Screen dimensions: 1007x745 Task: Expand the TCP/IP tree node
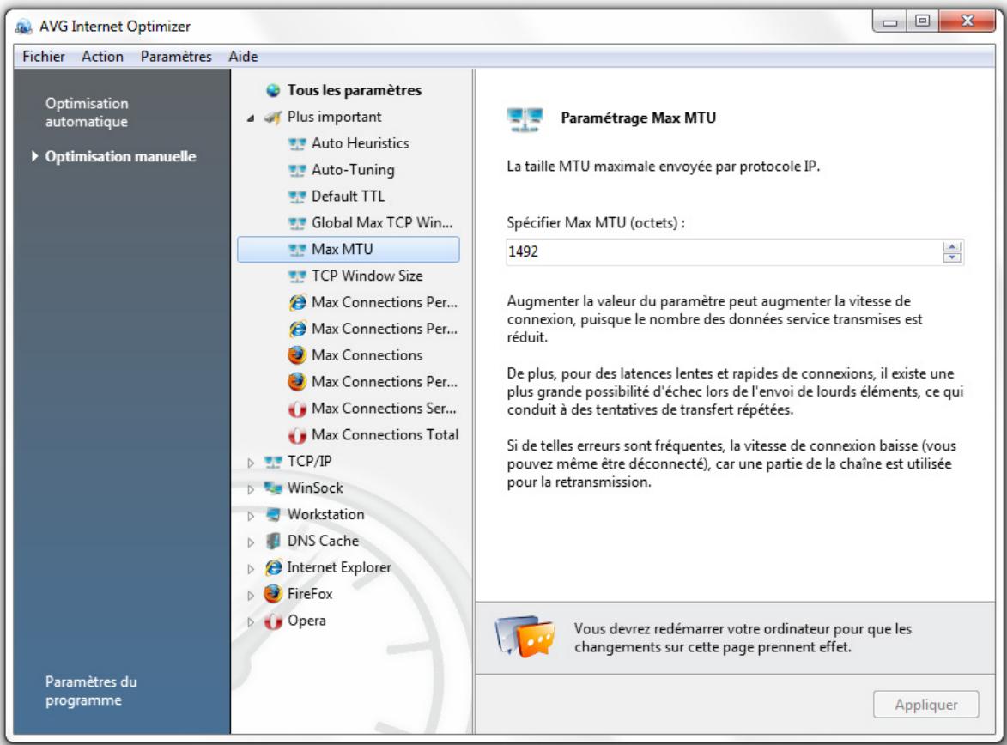pyautogui.click(x=251, y=463)
